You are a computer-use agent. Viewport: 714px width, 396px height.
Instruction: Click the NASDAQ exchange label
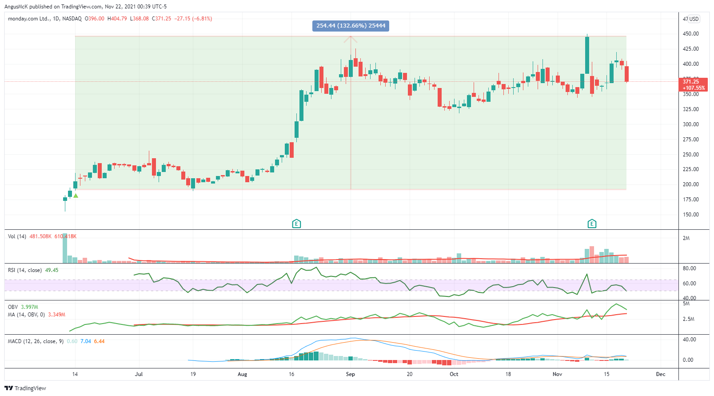click(x=72, y=19)
